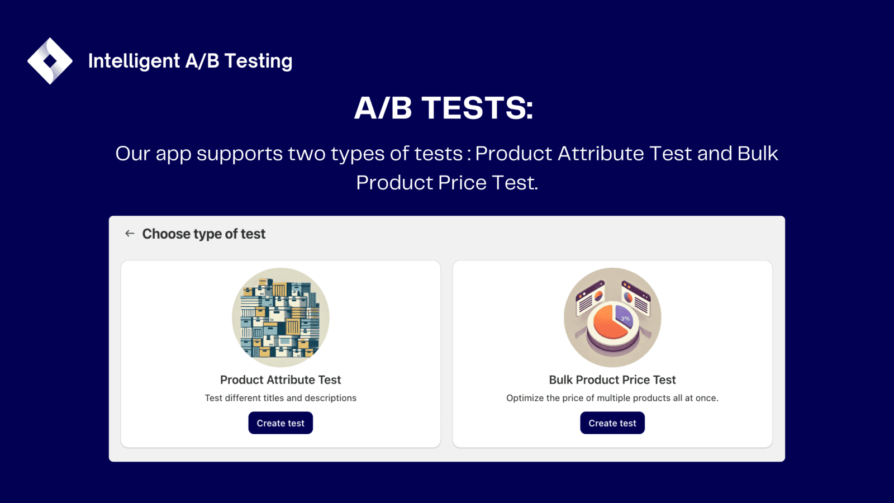Click the Product Attribute Test title
The height and width of the screenshot is (503, 894).
[x=280, y=380]
